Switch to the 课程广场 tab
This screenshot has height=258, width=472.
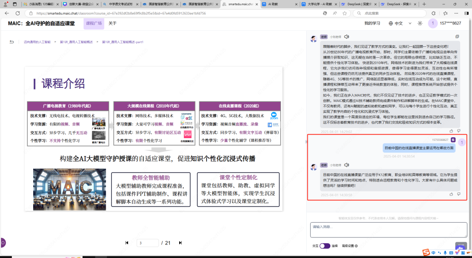(94, 23)
